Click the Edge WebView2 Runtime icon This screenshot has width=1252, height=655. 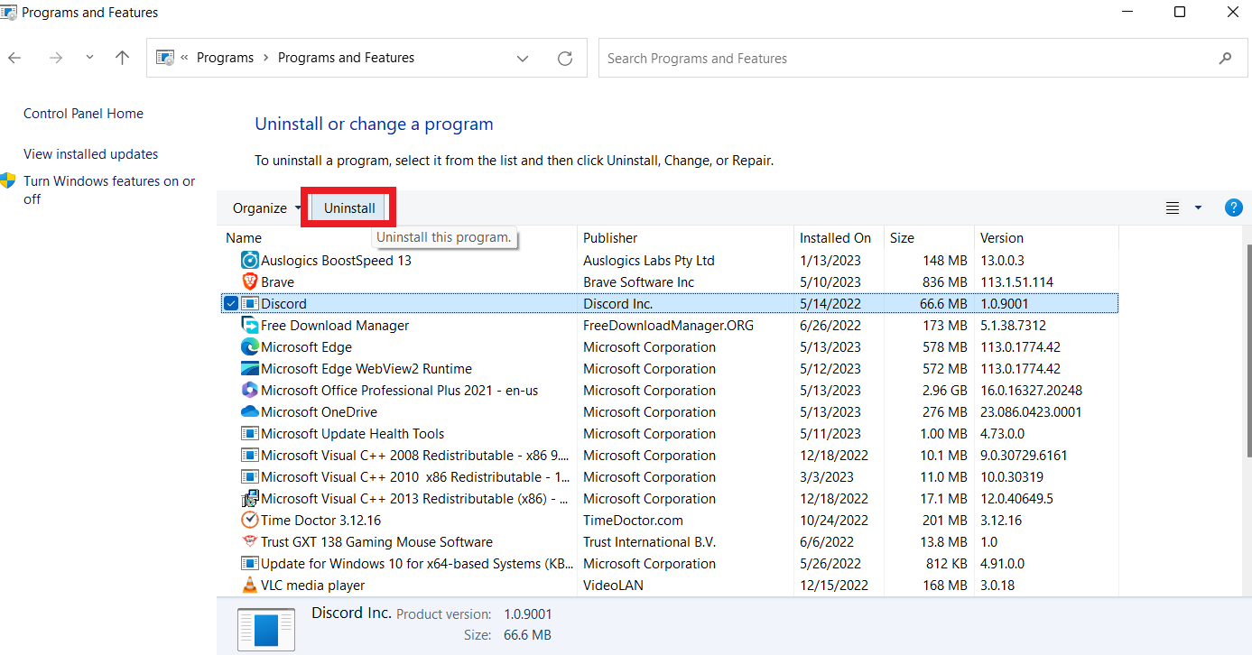[x=250, y=368]
